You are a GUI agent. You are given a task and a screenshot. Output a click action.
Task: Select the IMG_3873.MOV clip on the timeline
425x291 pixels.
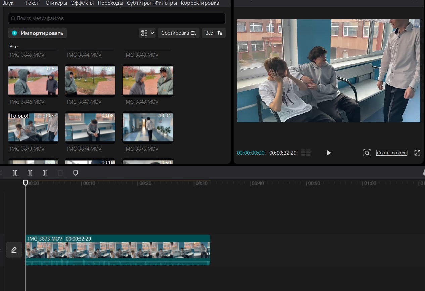[118, 250]
